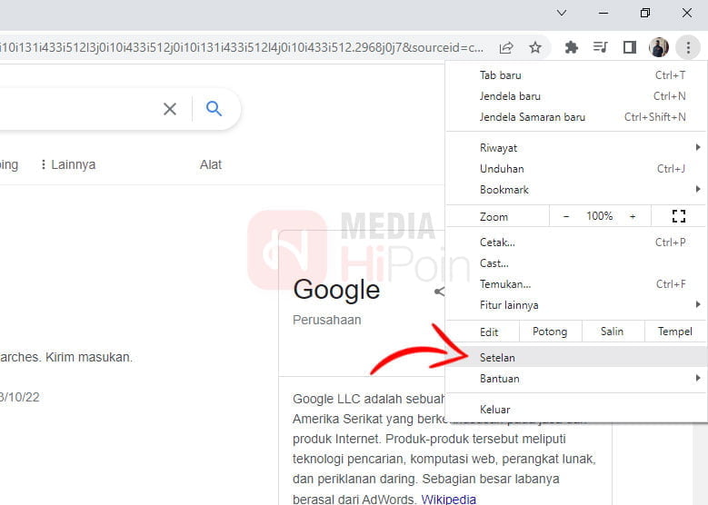Click the blue search magnifier icon

pos(214,108)
